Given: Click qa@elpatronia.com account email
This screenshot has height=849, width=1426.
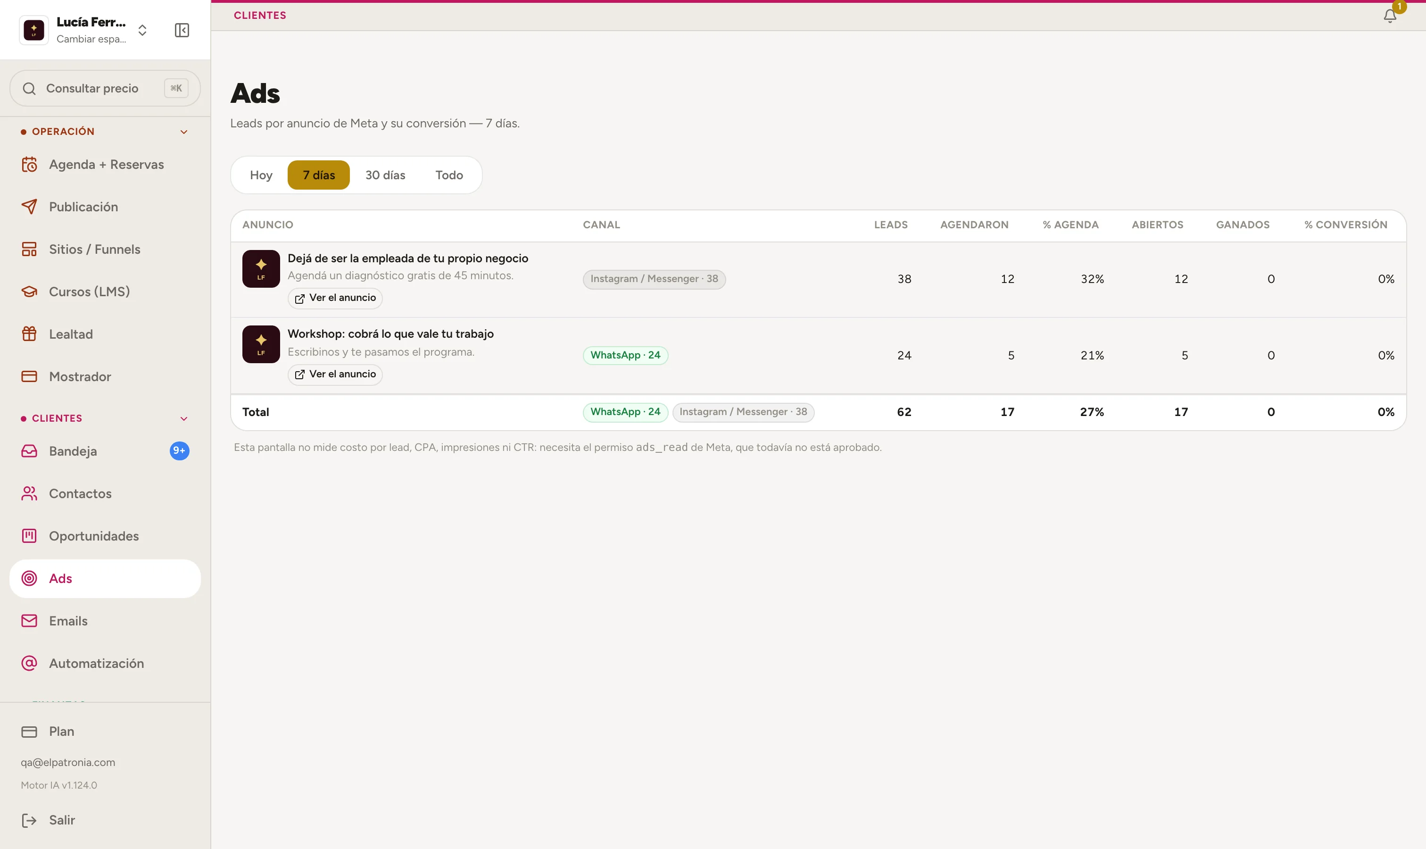Looking at the screenshot, I should pyautogui.click(x=68, y=763).
